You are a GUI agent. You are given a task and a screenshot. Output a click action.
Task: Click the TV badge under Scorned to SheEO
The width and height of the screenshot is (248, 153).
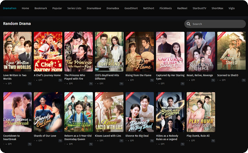(244, 80)
